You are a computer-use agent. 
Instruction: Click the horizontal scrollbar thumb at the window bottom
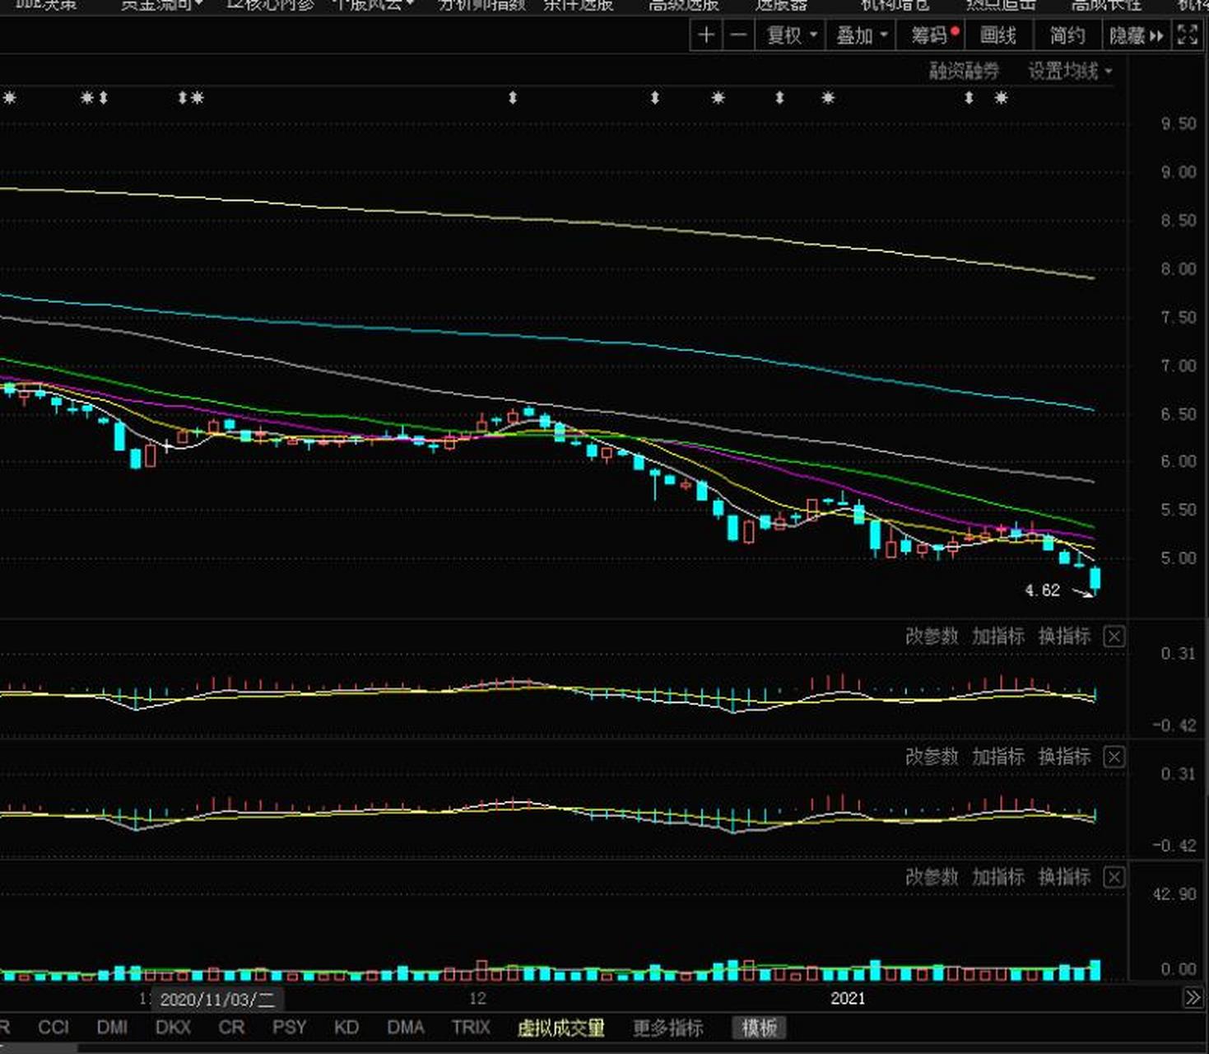[39, 1048]
